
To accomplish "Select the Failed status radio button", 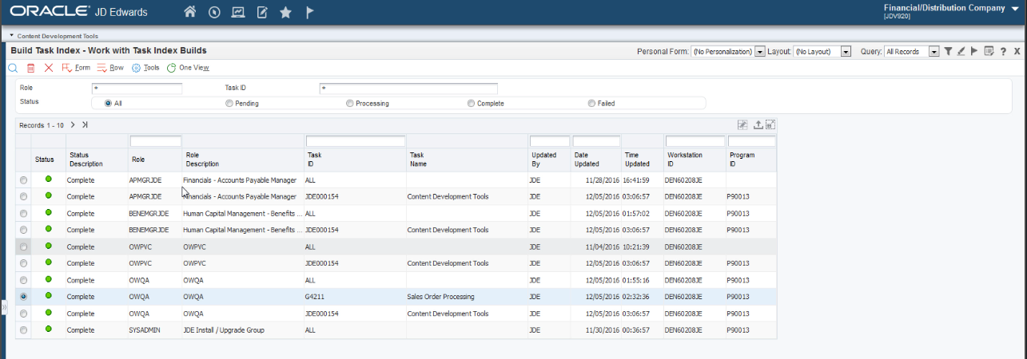I will pyautogui.click(x=591, y=103).
